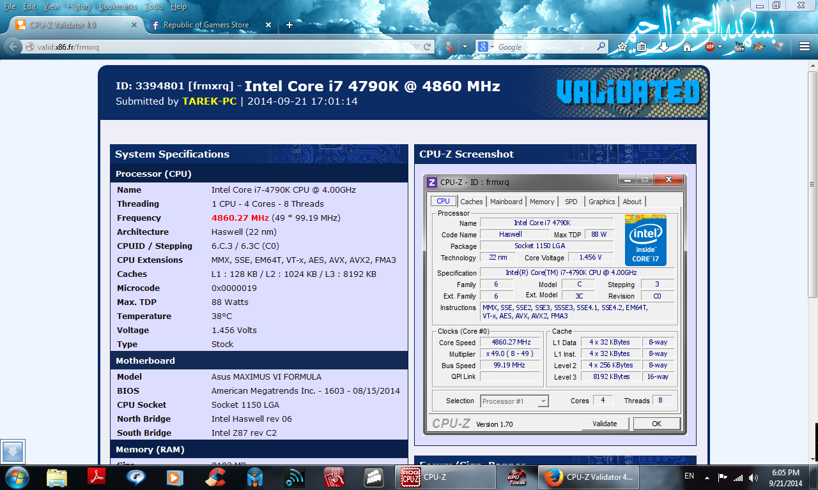Open Windows Explorer from the taskbar
Image resolution: width=818 pixels, height=490 pixels.
click(57, 477)
